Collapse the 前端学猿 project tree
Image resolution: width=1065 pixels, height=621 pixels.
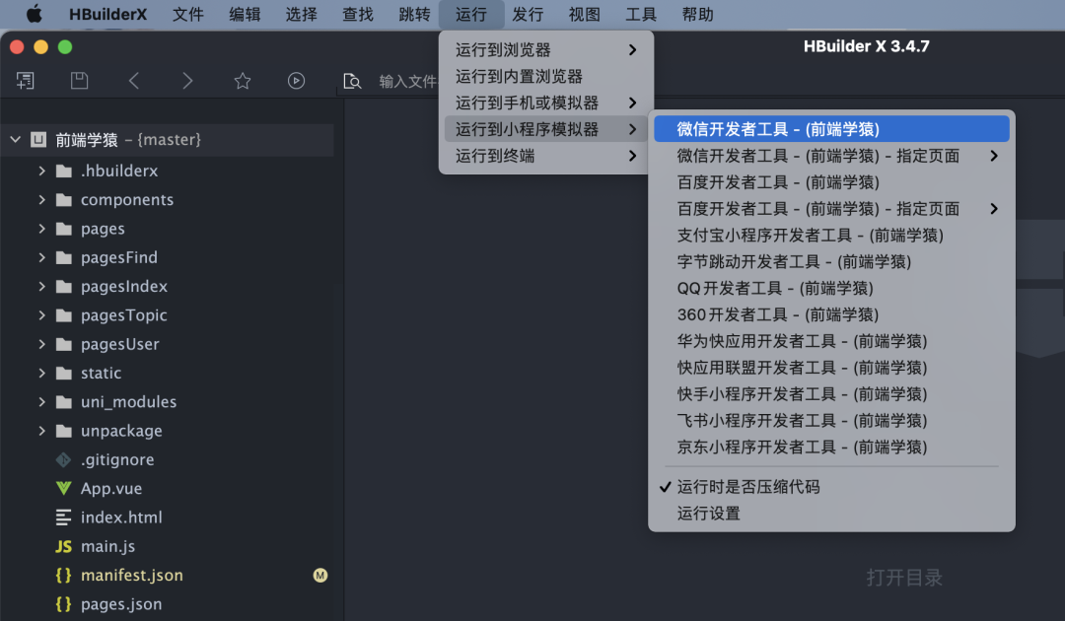pyautogui.click(x=14, y=140)
